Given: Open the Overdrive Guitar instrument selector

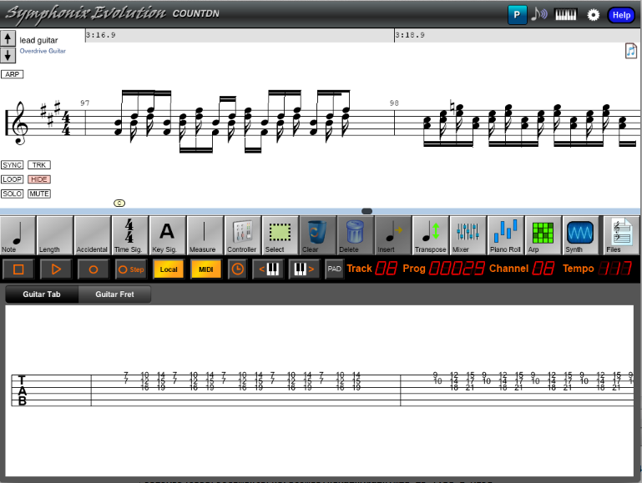Looking at the screenshot, I should (43, 52).
